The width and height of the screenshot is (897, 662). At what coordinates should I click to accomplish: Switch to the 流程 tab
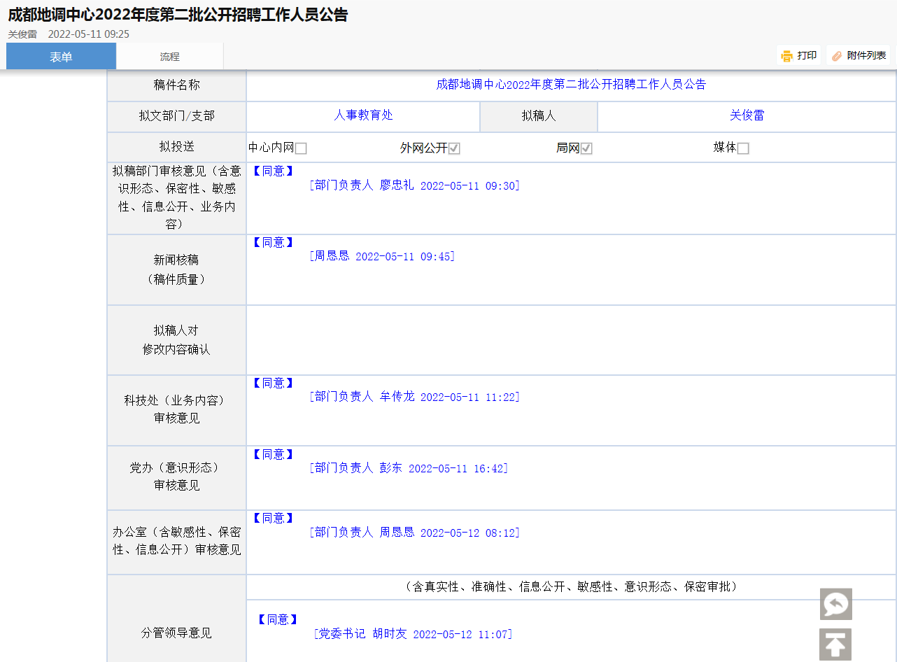[169, 57]
